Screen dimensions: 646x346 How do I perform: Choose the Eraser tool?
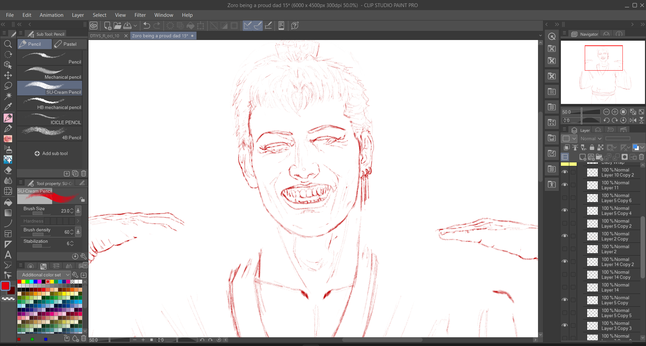(8, 170)
